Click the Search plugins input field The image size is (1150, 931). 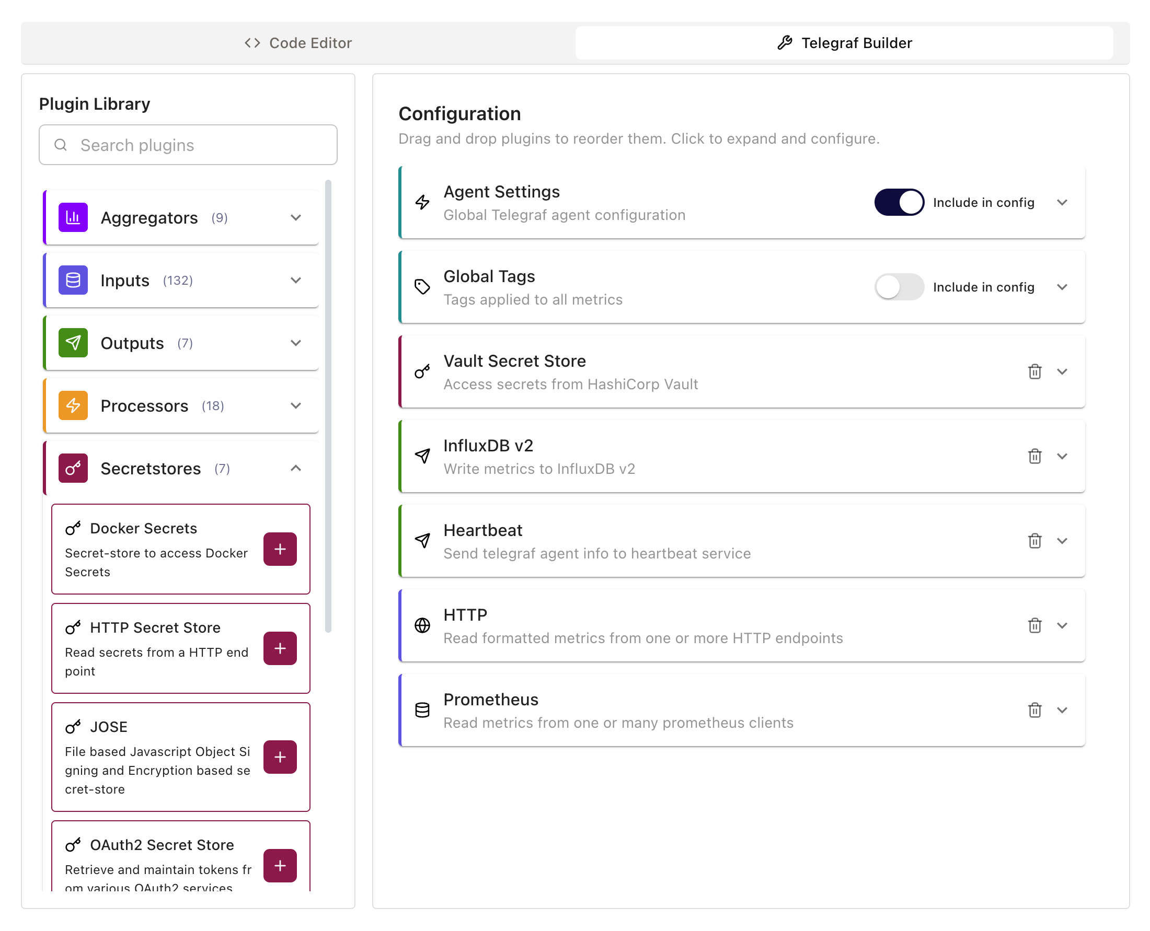pos(188,145)
